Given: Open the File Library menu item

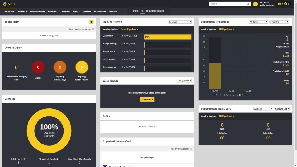Looking at the screenshot, I should [x=100, y=12].
